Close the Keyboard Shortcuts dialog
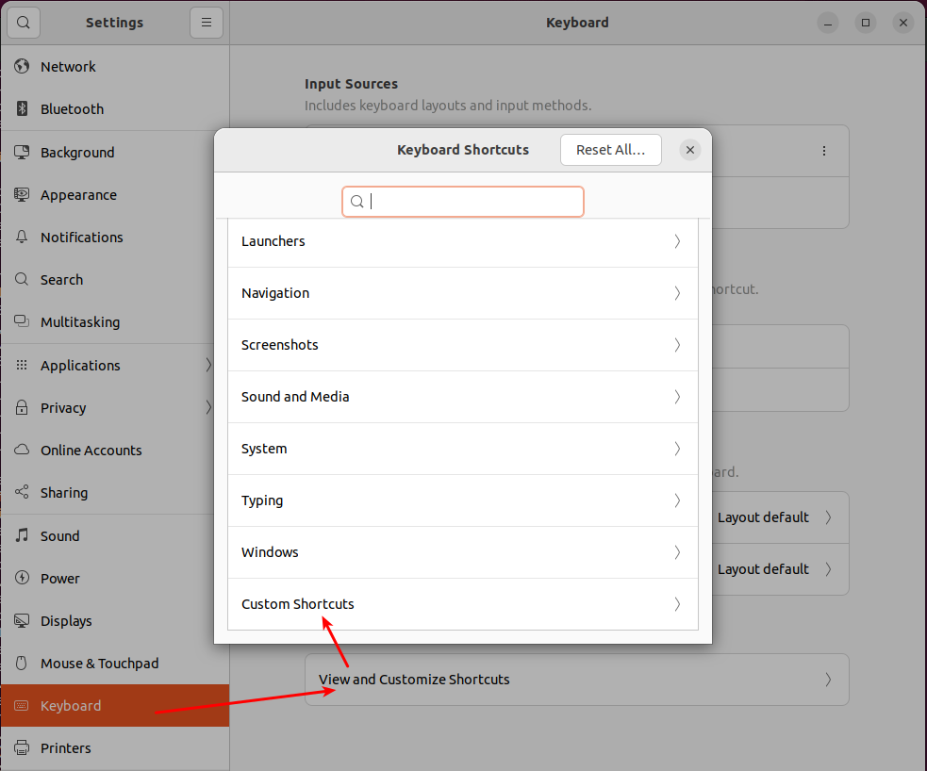Image resolution: width=927 pixels, height=771 pixels. (x=690, y=150)
